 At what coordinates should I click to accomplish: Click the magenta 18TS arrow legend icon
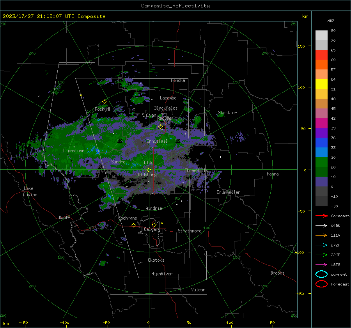click(321, 265)
